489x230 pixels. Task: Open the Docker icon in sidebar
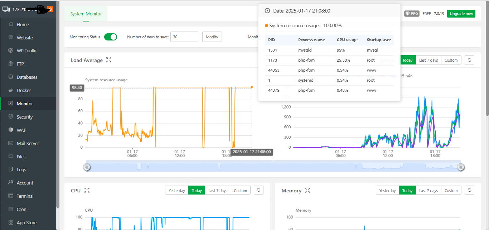tap(11, 90)
